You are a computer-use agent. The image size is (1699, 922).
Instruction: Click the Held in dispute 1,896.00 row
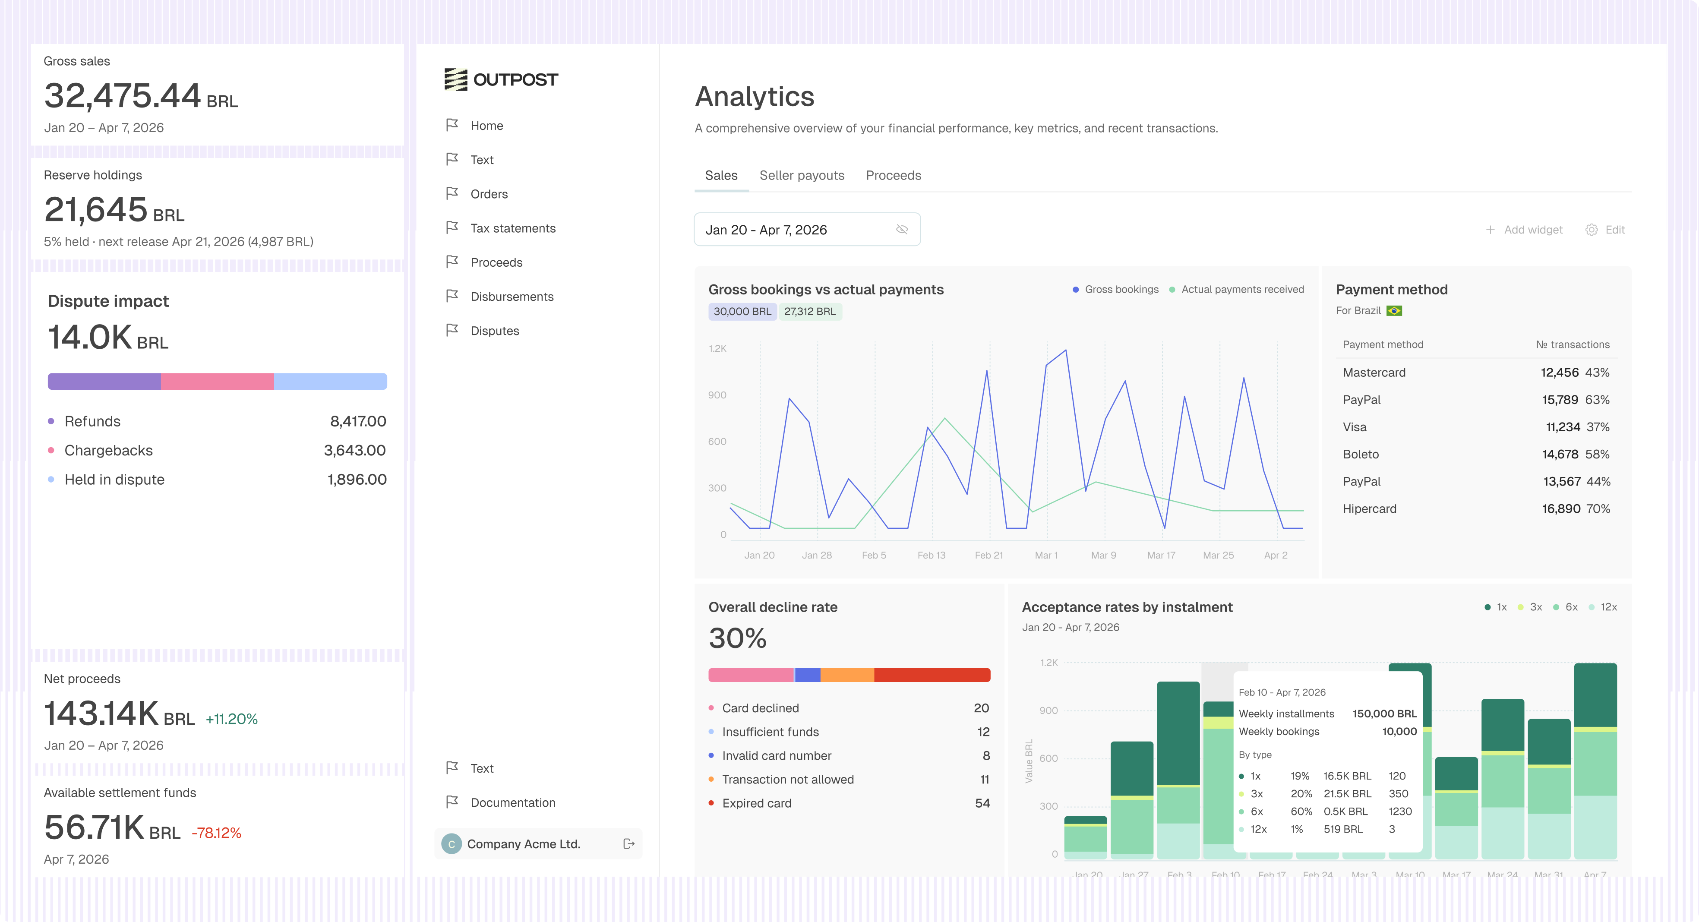(x=217, y=480)
